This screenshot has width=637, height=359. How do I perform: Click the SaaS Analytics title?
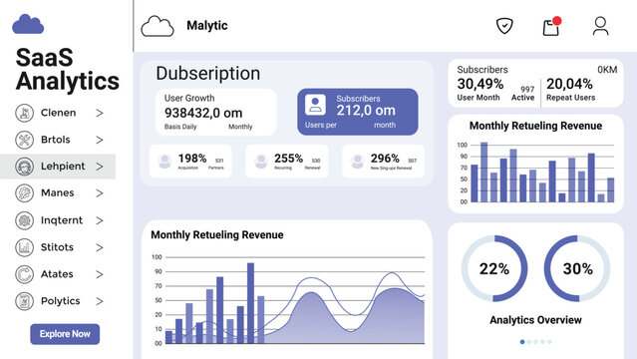coord(68,69)
